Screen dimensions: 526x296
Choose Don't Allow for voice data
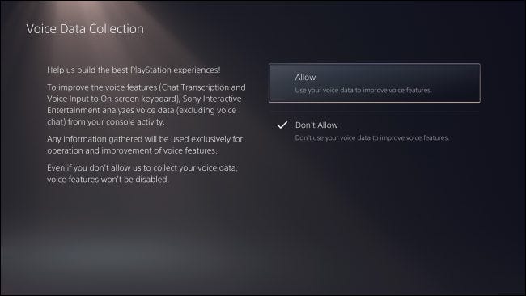[x=375, y=131]
